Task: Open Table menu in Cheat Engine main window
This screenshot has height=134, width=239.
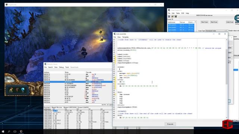Action: coord(178,13)
